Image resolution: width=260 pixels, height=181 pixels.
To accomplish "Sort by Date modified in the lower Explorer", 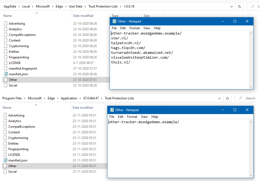I will tap(83, 107).
